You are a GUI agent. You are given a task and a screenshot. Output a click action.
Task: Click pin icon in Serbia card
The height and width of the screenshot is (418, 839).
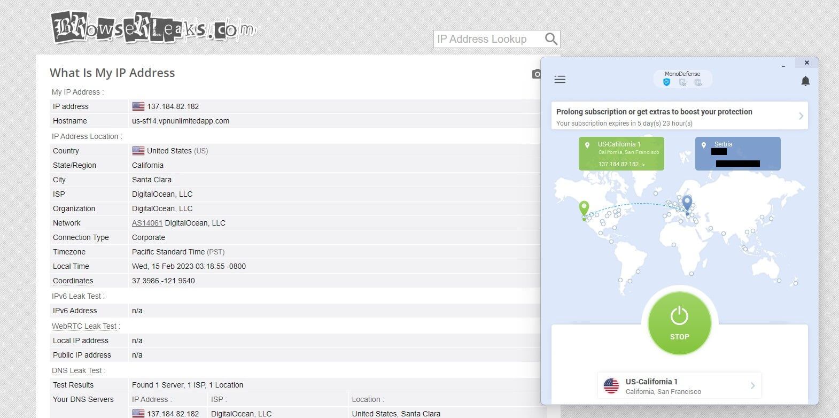click(704, 145)
